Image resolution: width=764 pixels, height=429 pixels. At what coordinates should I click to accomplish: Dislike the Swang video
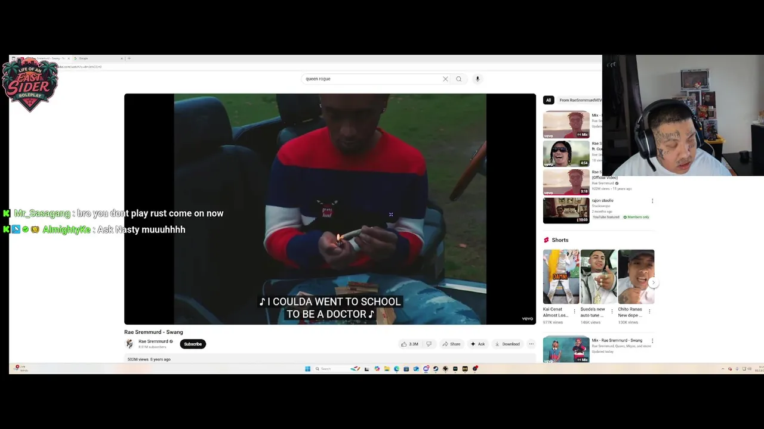pyautogui.click(x=429, y=344)
